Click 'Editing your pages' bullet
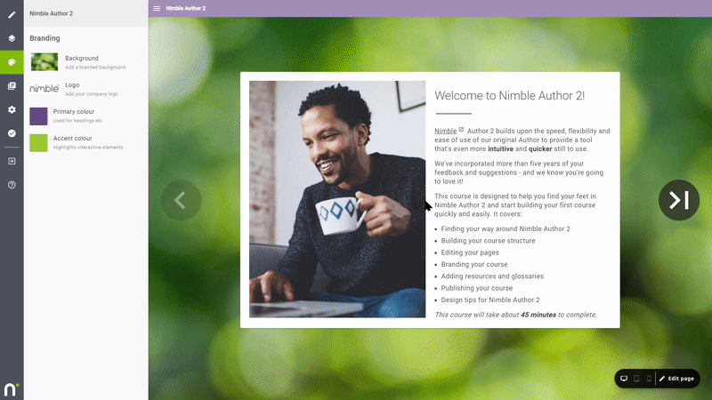Screen dimensions: 712x400 point(470,252)
